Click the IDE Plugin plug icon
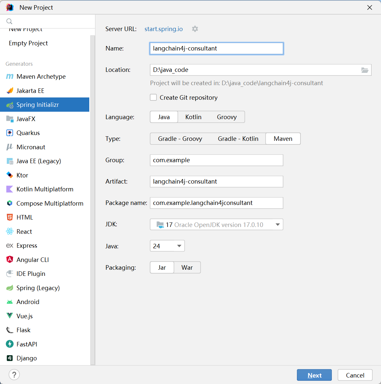This screenshot has width=381, height=384. (x=10, y=274)
